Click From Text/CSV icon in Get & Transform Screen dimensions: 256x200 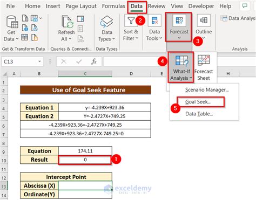(25, 18)
